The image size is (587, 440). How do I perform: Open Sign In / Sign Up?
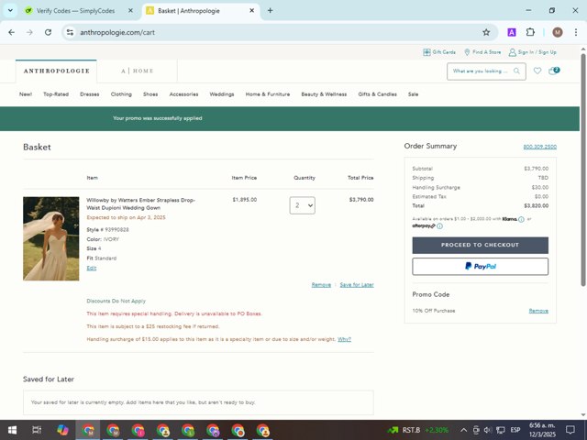(x=532, y=52)
